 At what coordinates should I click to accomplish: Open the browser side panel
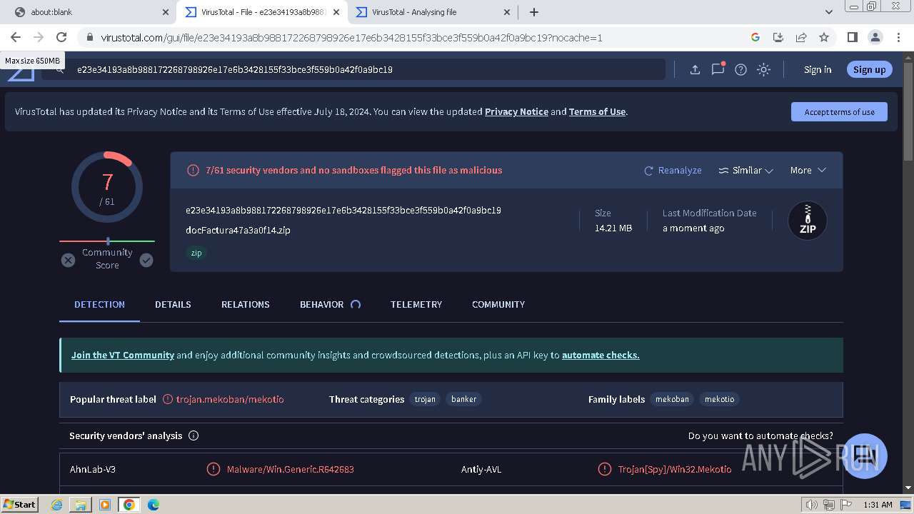[852, 37]
